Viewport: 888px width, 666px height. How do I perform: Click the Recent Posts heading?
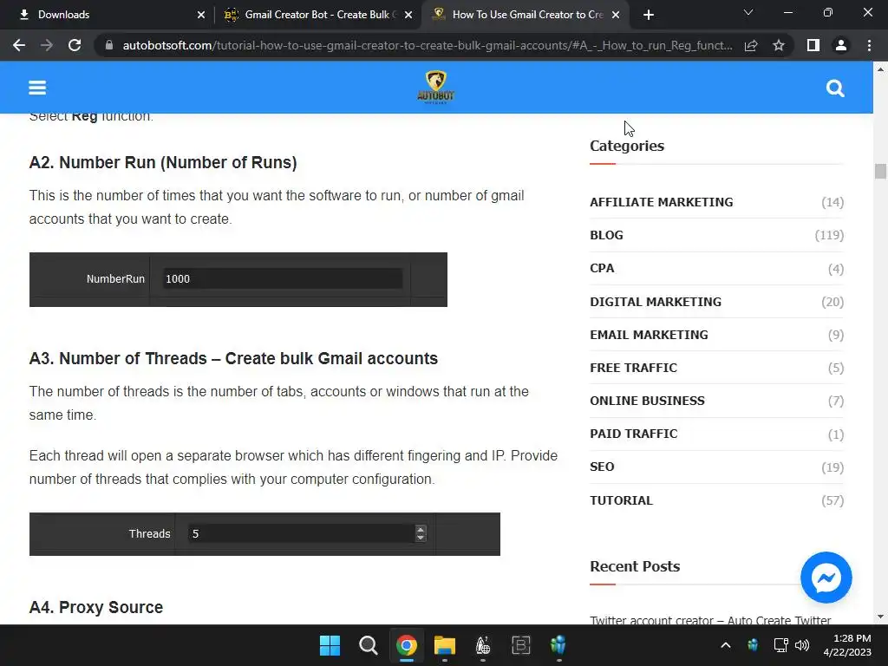point(634,566)
